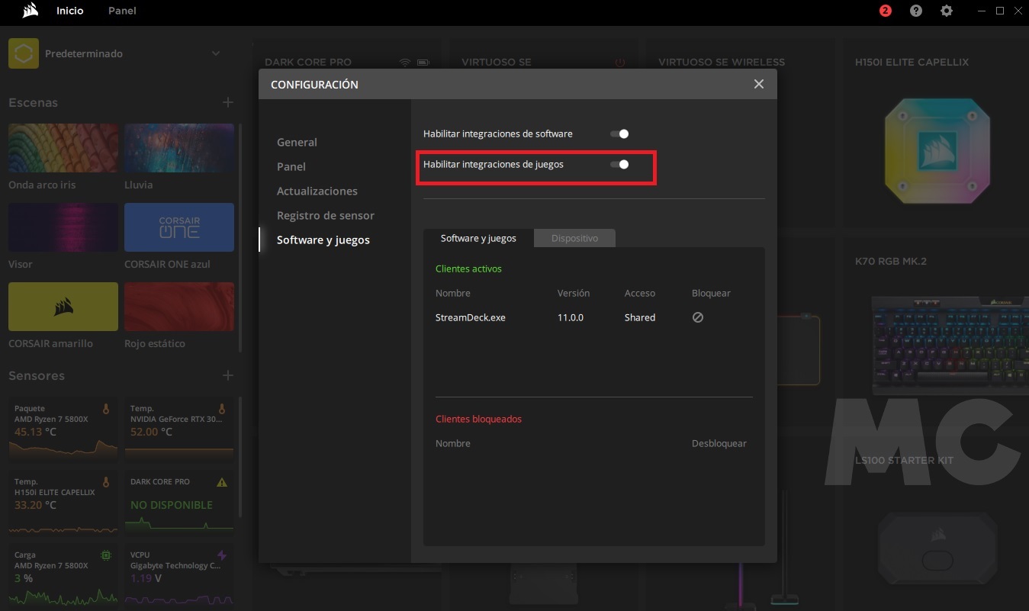Click the Corsair sails logo
This screenshot has width=1029, height=611.
coord(31,11)
